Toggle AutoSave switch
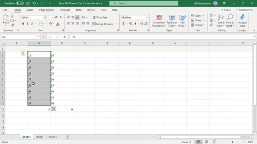257x144 pixels. [20, 3]
